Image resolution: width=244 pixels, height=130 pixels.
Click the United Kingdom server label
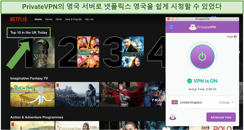(x=191, y=102)
